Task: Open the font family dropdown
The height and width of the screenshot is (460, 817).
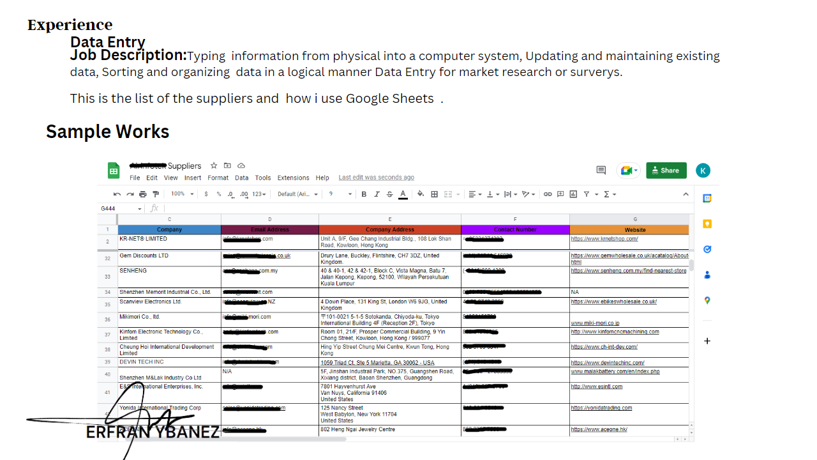Action: click(297, 194)
